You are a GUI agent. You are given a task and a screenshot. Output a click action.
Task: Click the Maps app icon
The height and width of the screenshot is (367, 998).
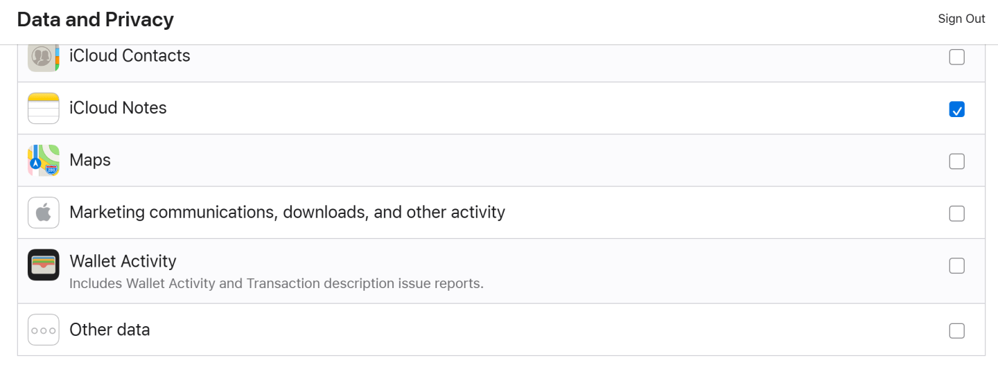[x=43, y=161]
